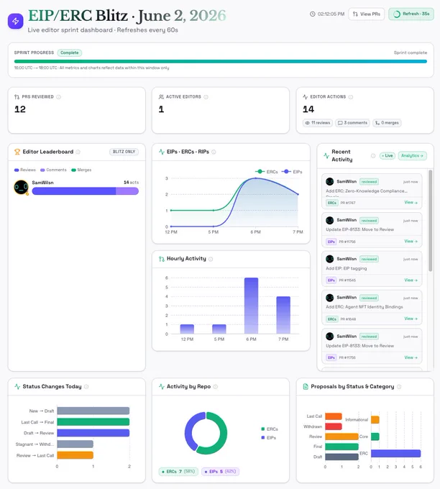Click the Editor Actions info icon

[x=351, y=97]
